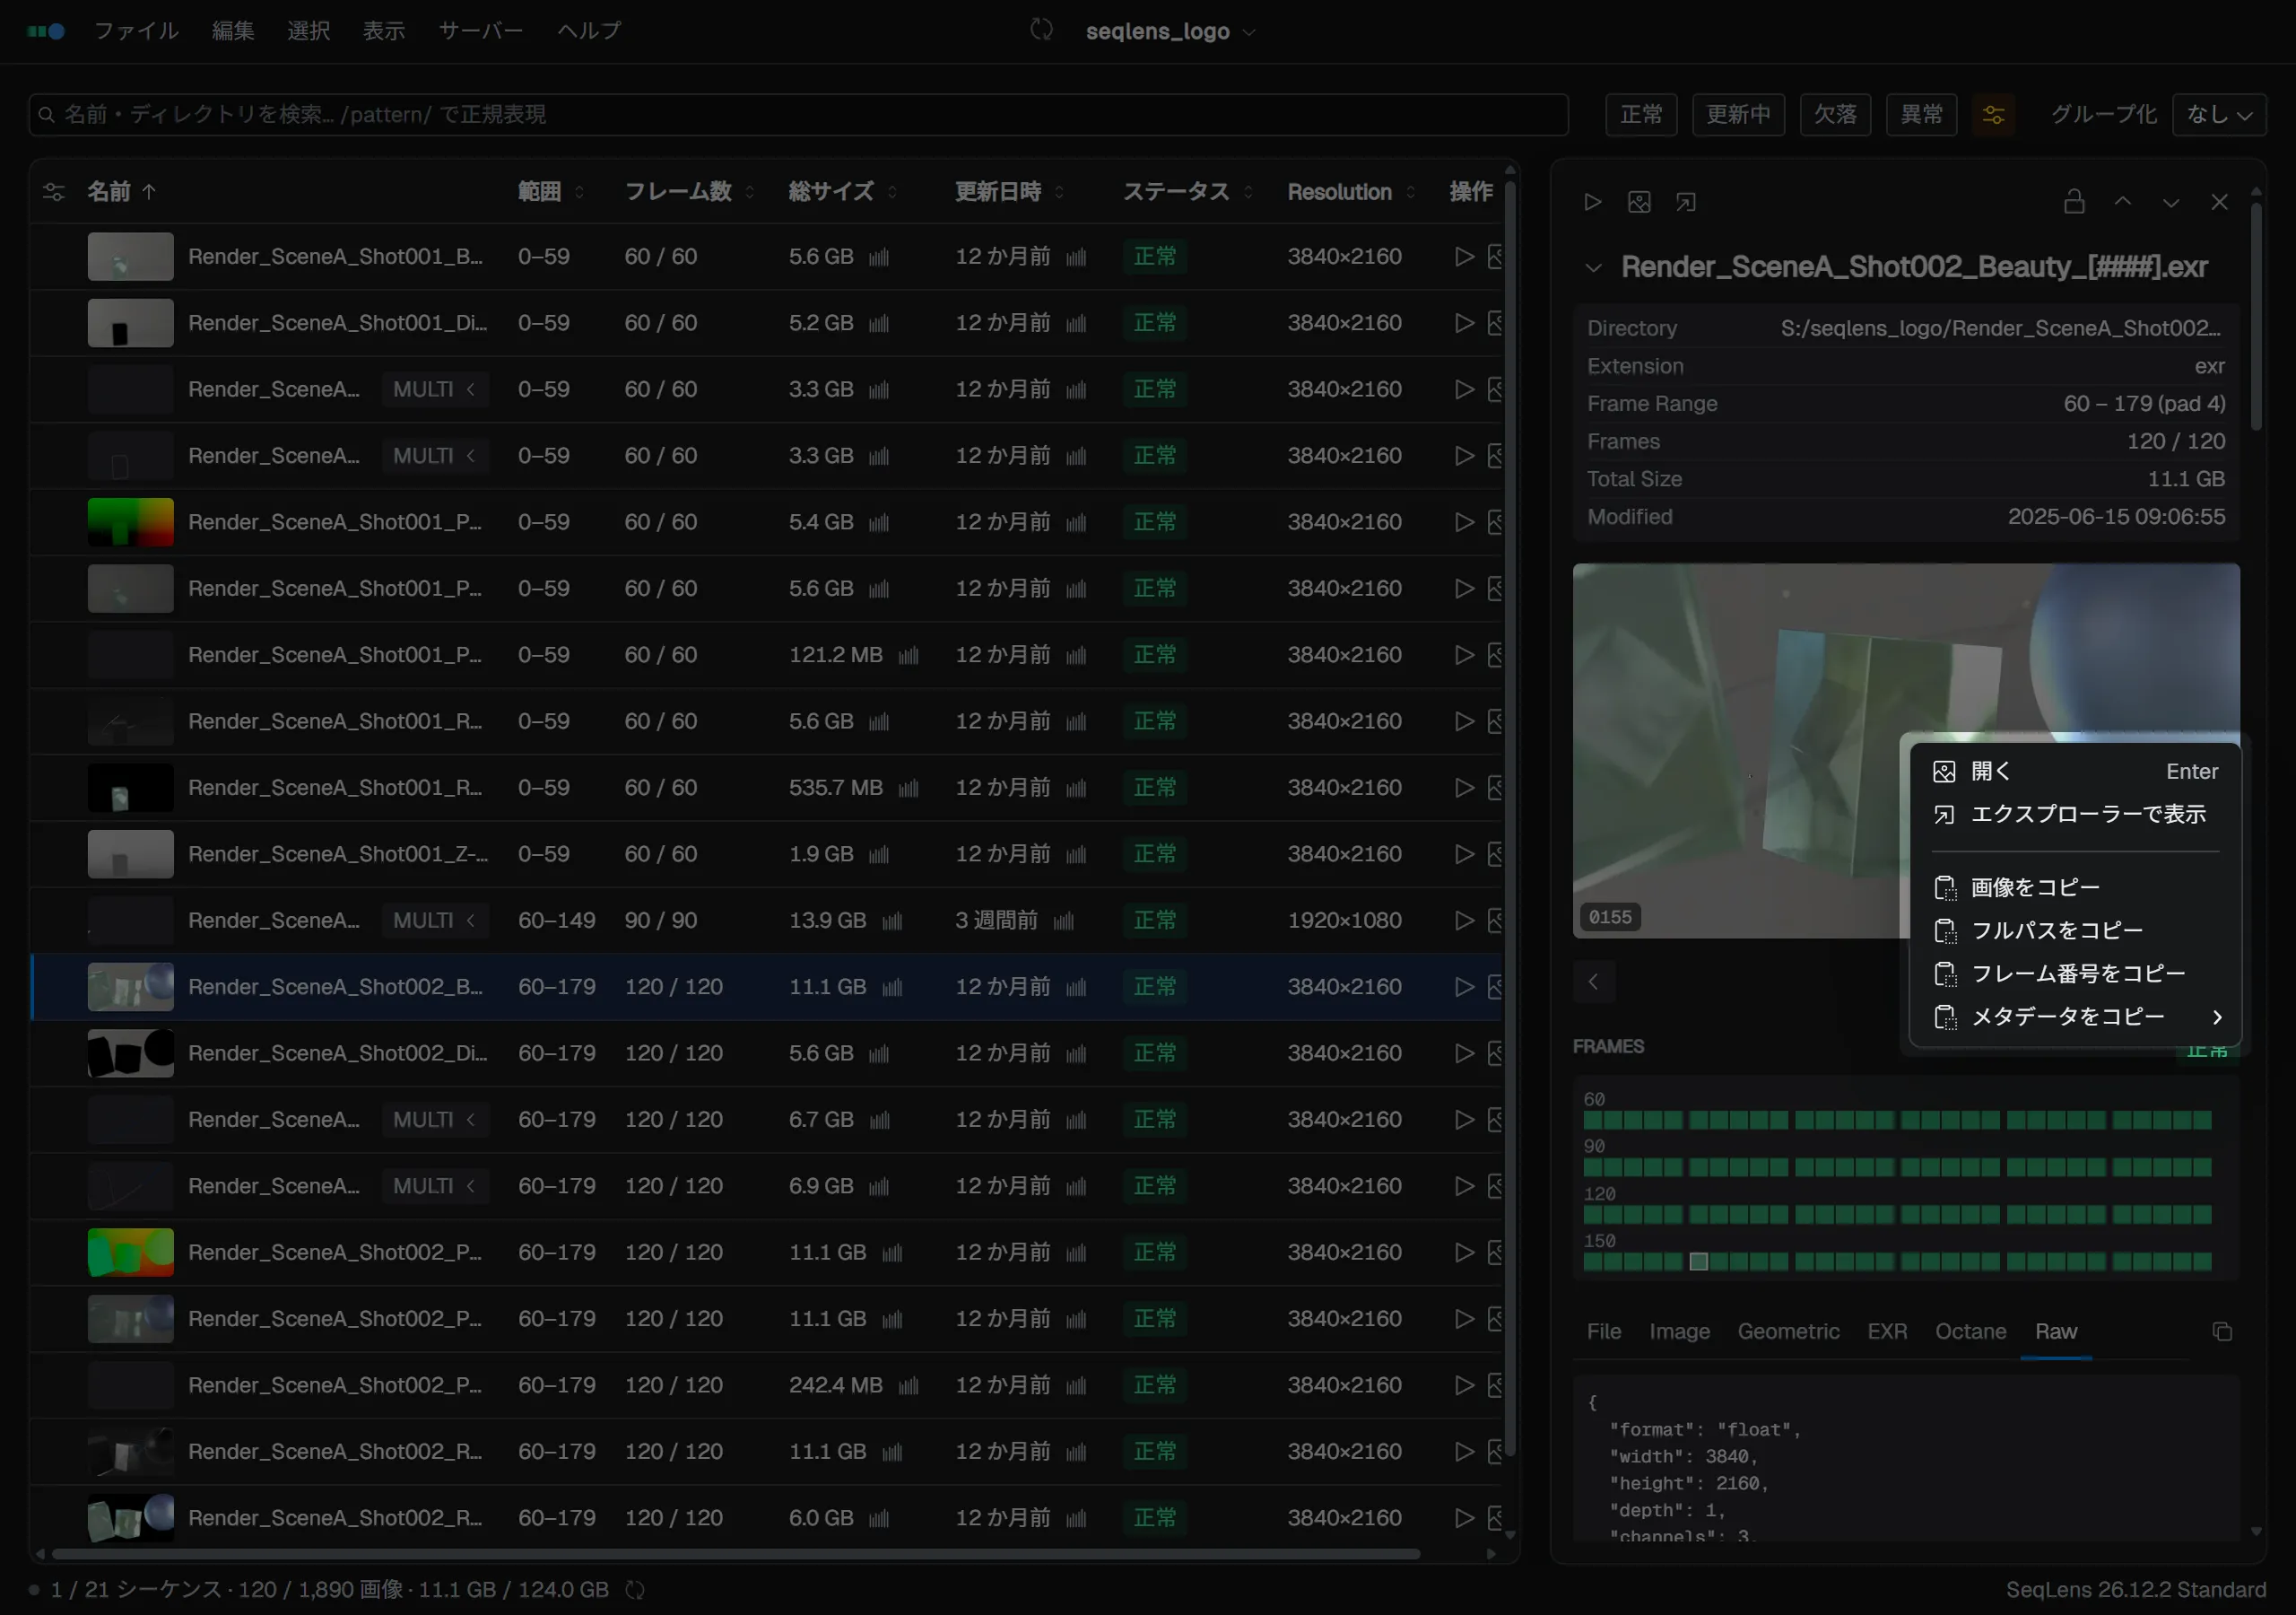Open the column settings icon beside 名前
This screenshot has height=1615, width=2296.
[x=54, y=191]
